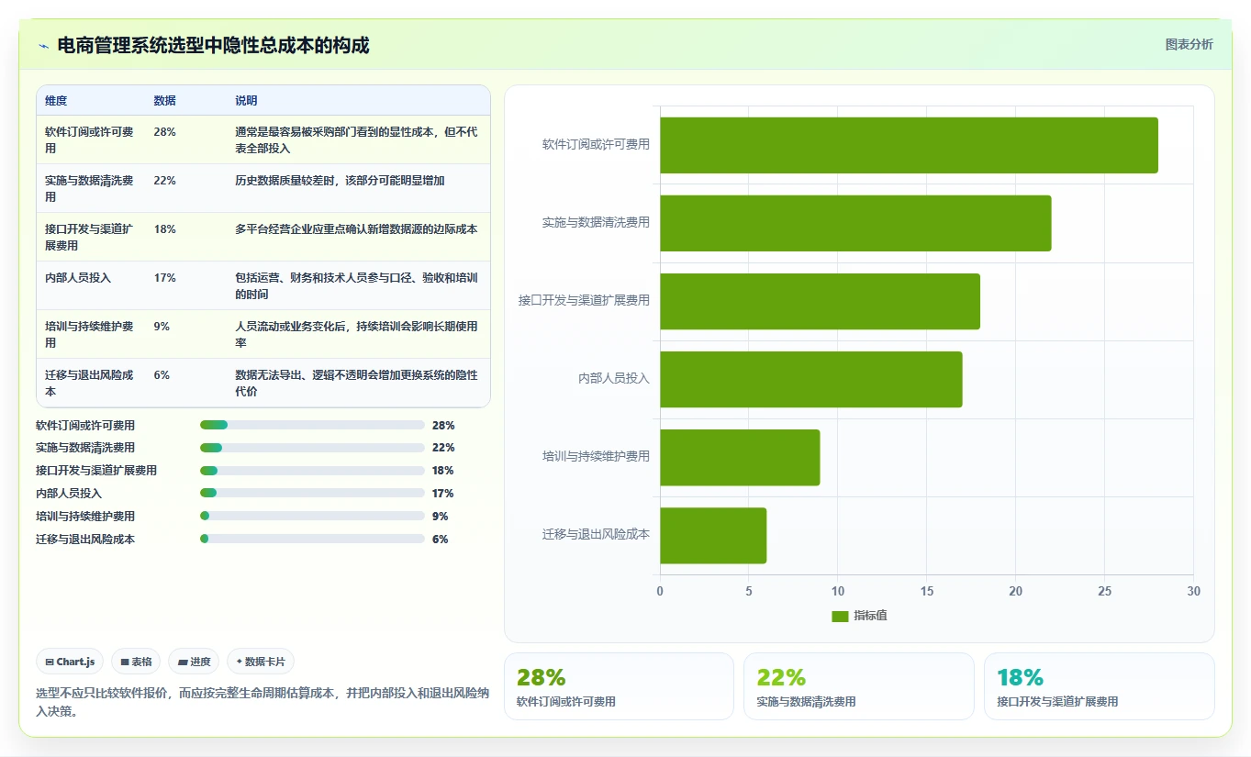Click the description starting 包括运营、财务和技术人员
Image resolution: width=1251 pixels, height=757 pixels.
pyautogui.click(x=356, y=285)
